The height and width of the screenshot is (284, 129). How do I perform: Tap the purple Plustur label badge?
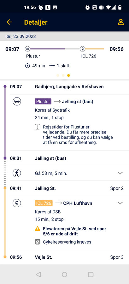43,101
